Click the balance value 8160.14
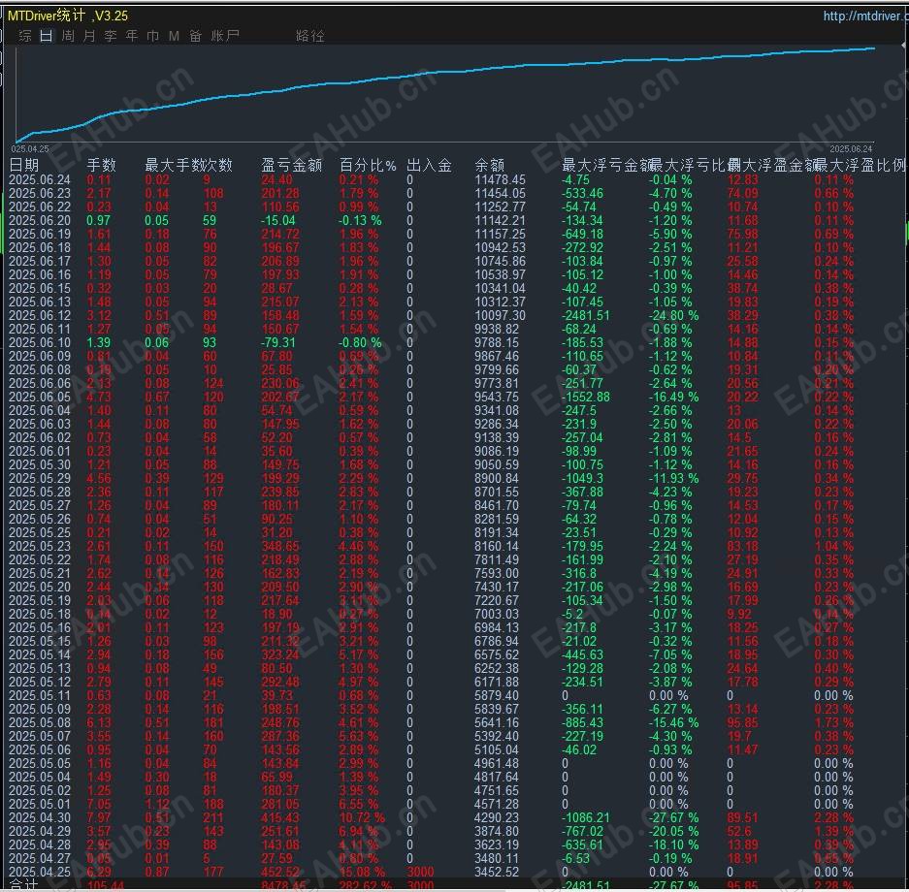Viewport: 909px width, 892px height. pos(497,546)
